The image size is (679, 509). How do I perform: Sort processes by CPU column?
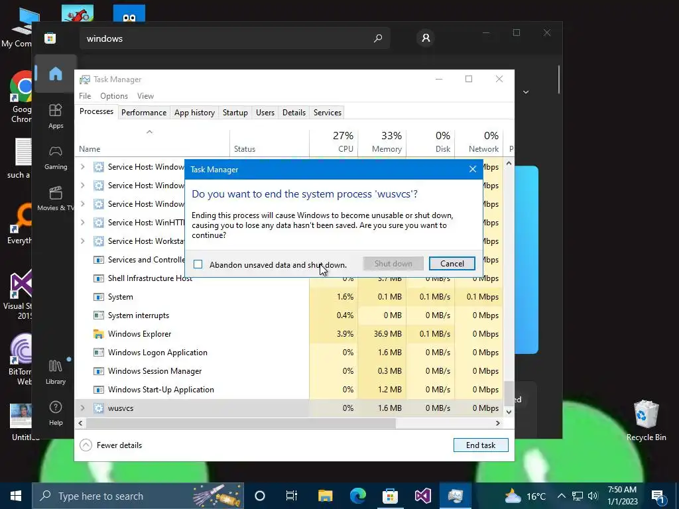334,142
